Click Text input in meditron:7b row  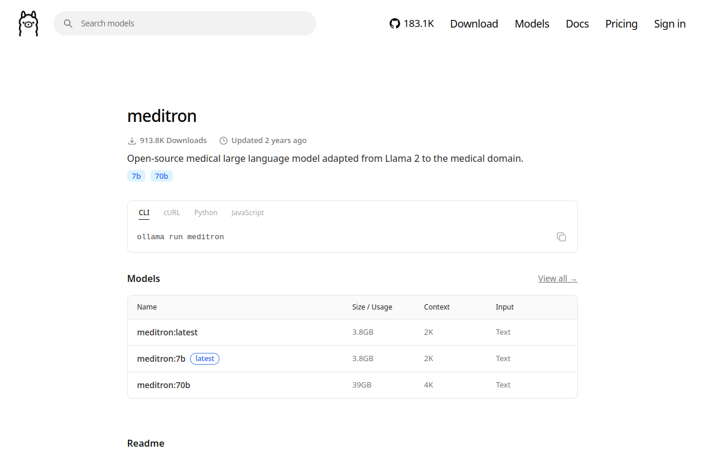pyautogui.click(x=503, y=359)
